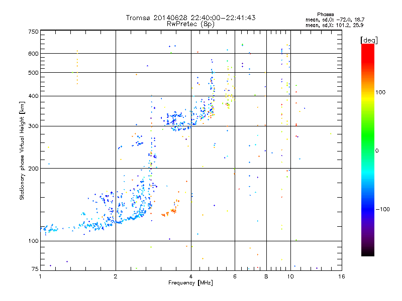The image size is (402, 301).
Task: Click the x-axis tick label "6"
Action: coord(235,276)
